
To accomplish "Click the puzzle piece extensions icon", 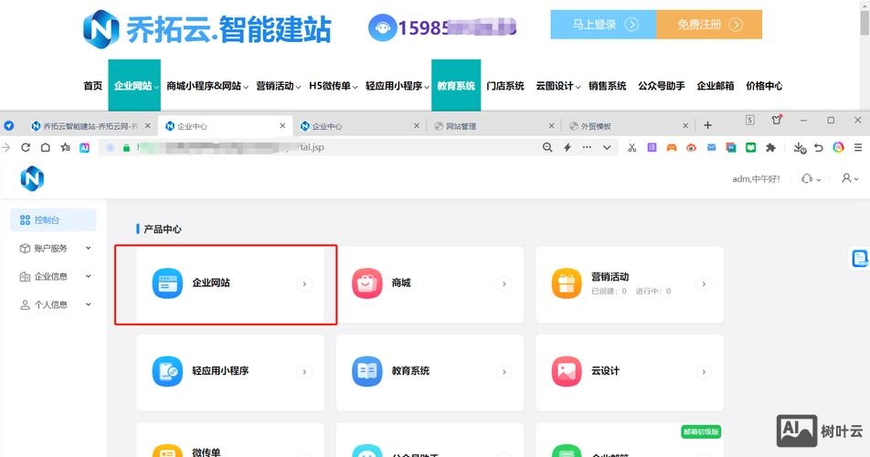I will coord(770,147).
